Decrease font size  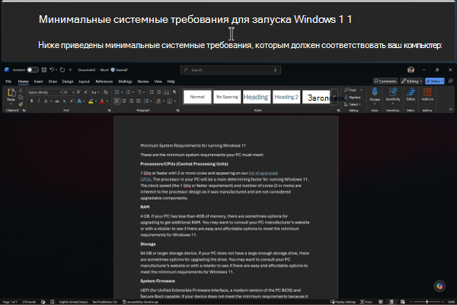click(x=86, y=92)
